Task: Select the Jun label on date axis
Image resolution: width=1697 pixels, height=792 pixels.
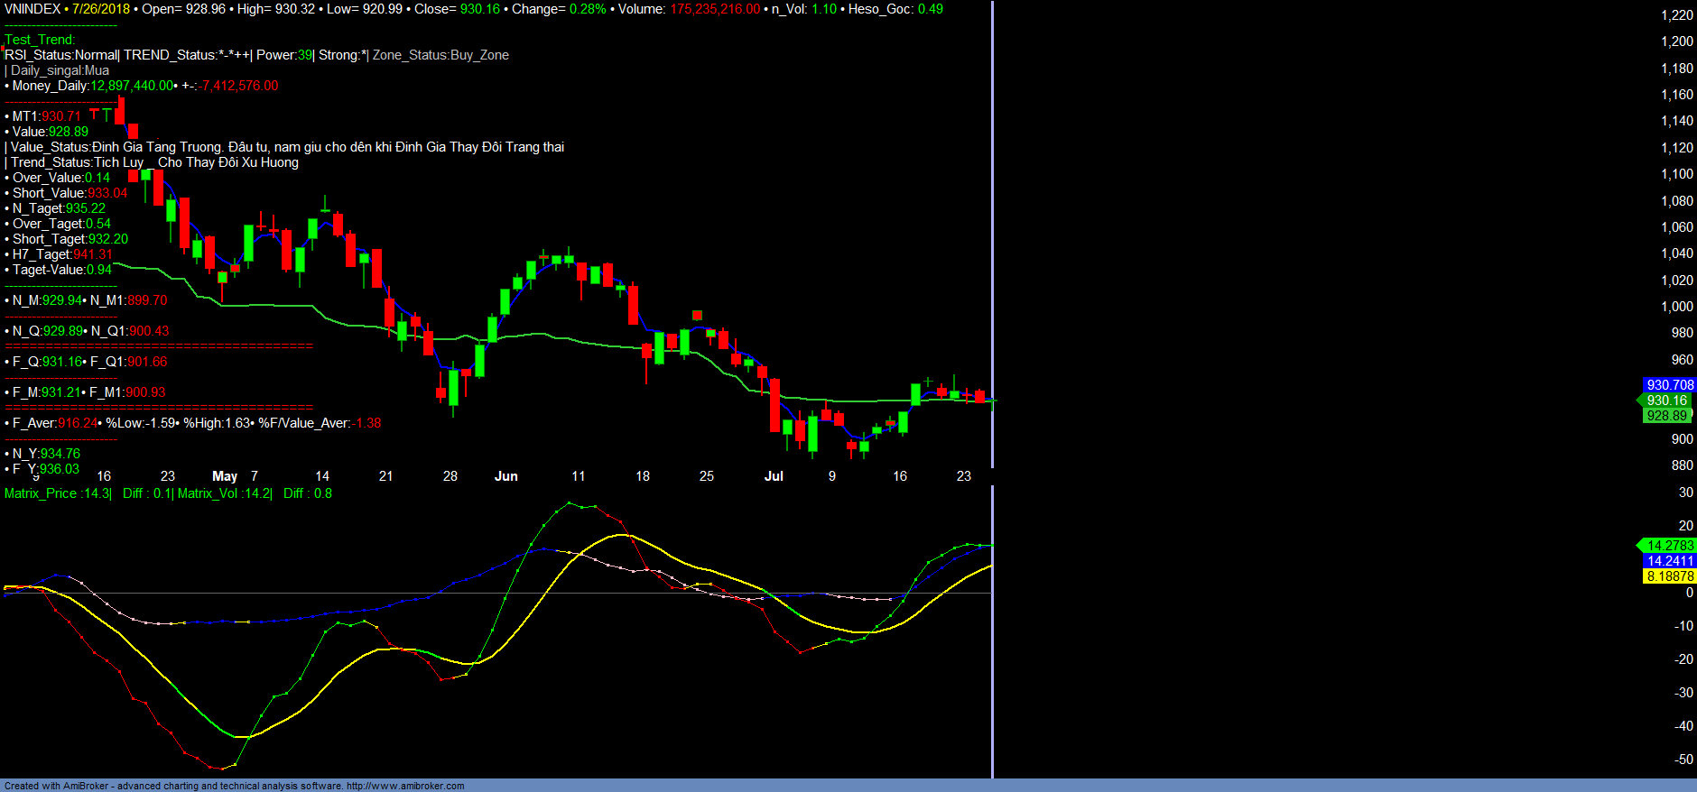Action: [x=506, y=476]
